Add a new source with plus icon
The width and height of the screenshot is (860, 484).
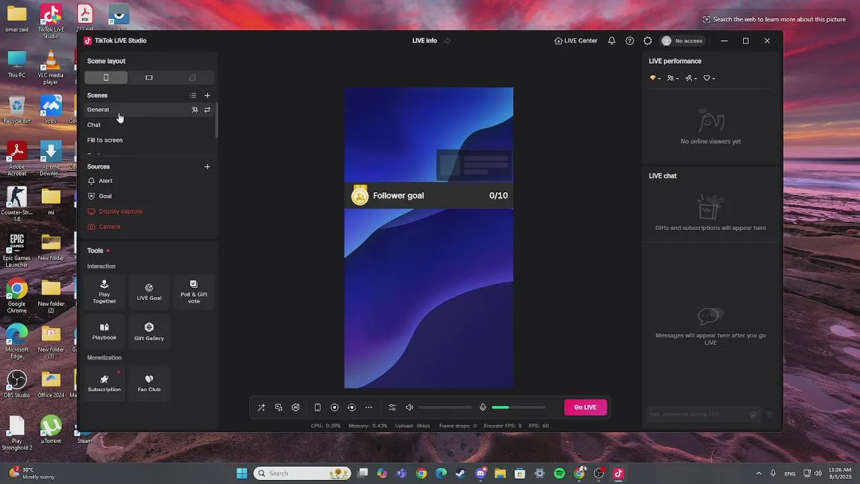pyautogui.click(x=208, y=167)
